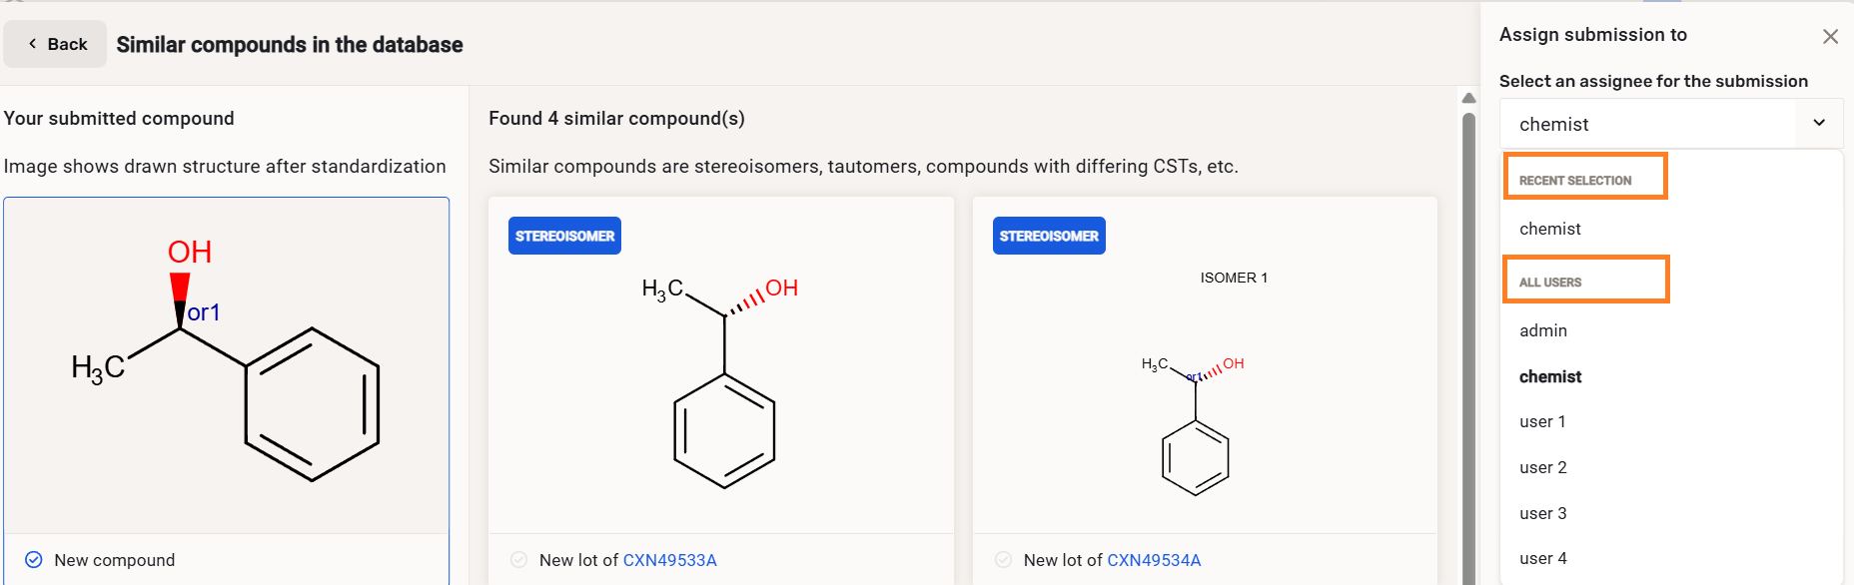Click the ISOMER 1 STEREOISOMER badge

[x=1049, y=236]
